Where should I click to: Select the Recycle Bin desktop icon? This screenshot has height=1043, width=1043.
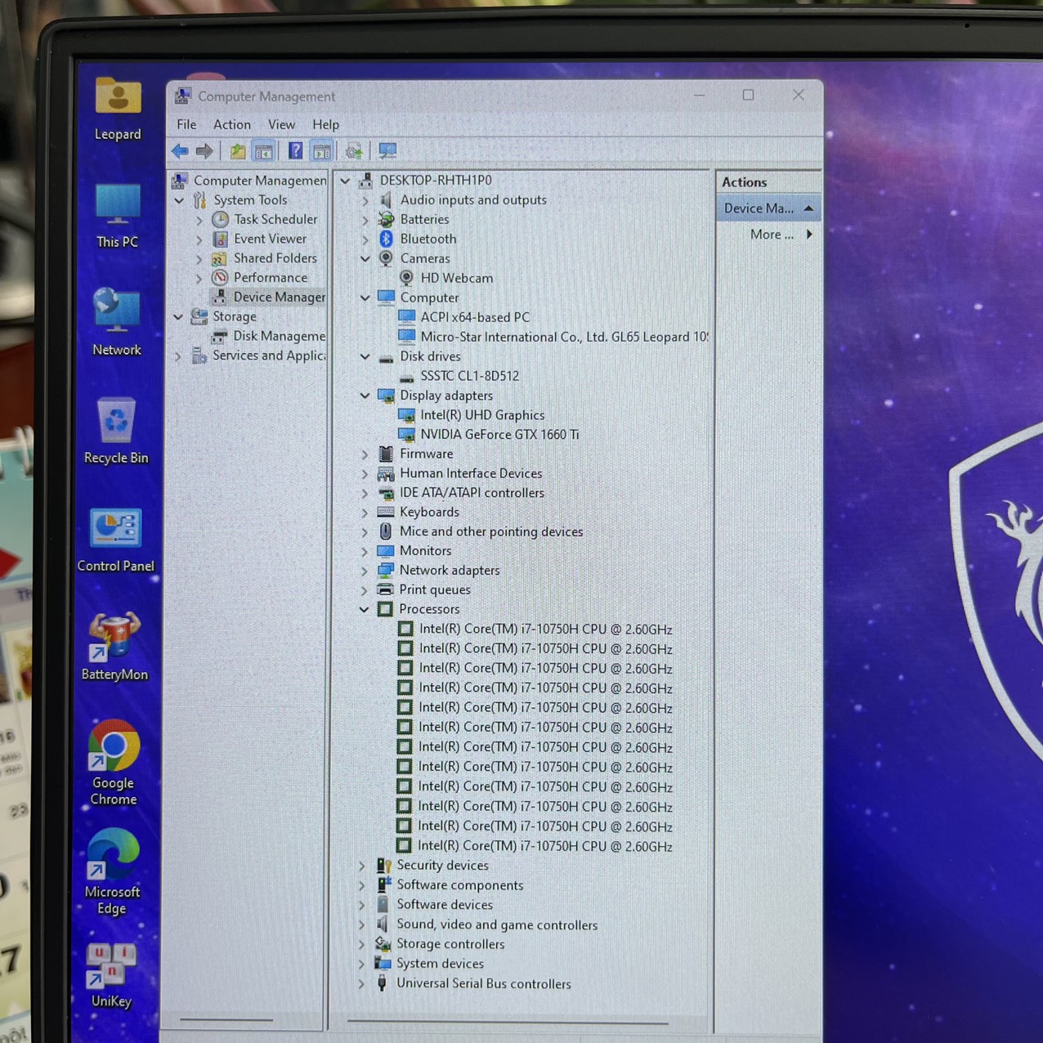[116, 430]
